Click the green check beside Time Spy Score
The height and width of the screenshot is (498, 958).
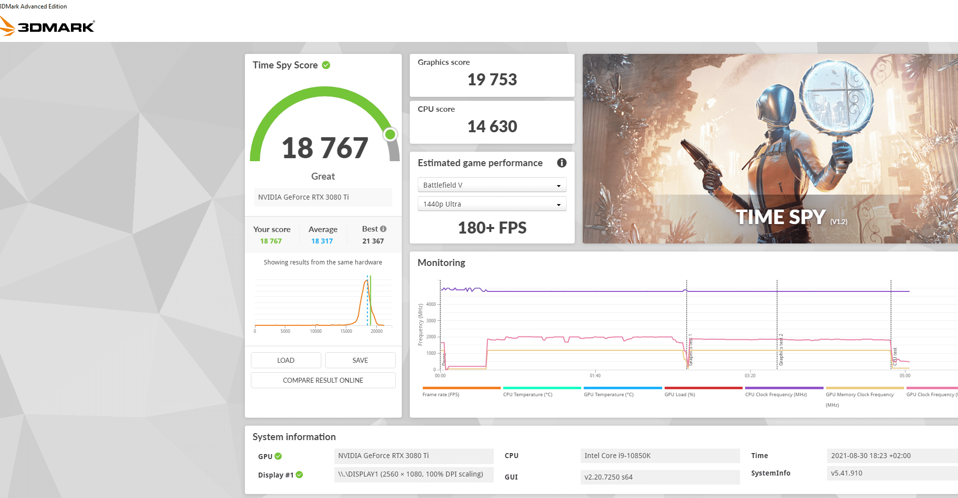[326, 65]
